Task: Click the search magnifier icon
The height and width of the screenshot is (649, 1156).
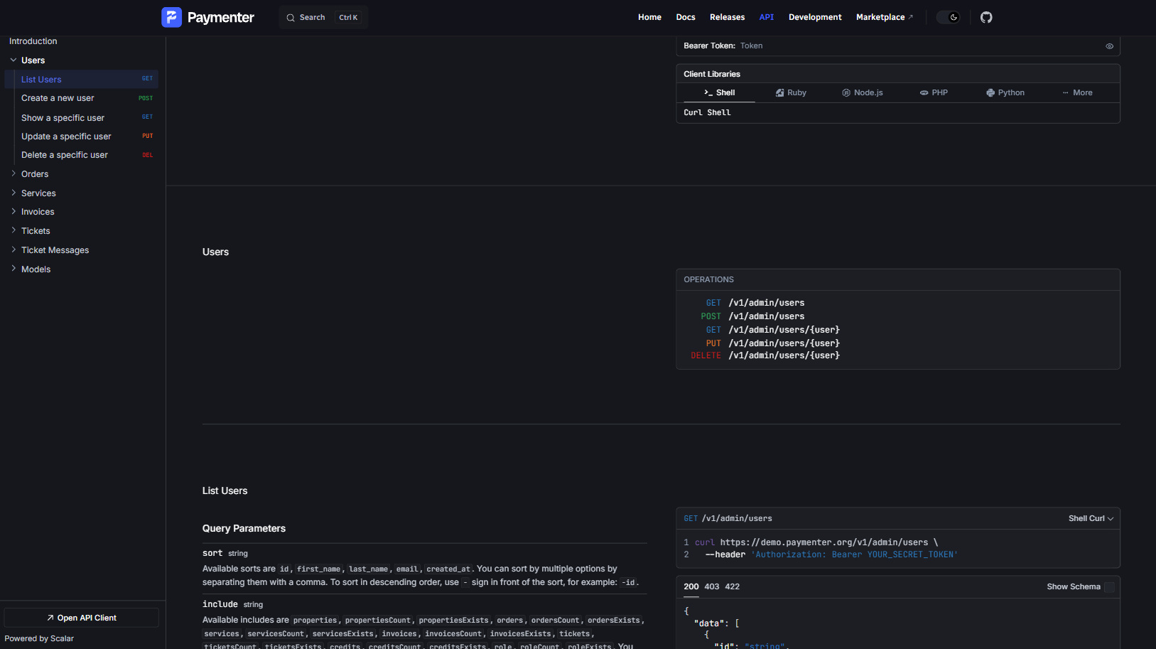Action: point(291,18)
